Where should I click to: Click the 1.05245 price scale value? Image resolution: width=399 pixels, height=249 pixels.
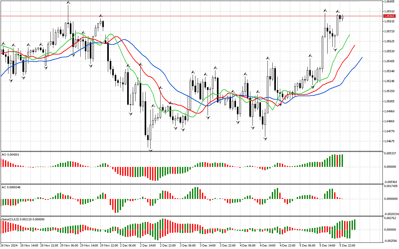[x=390, y=81]
